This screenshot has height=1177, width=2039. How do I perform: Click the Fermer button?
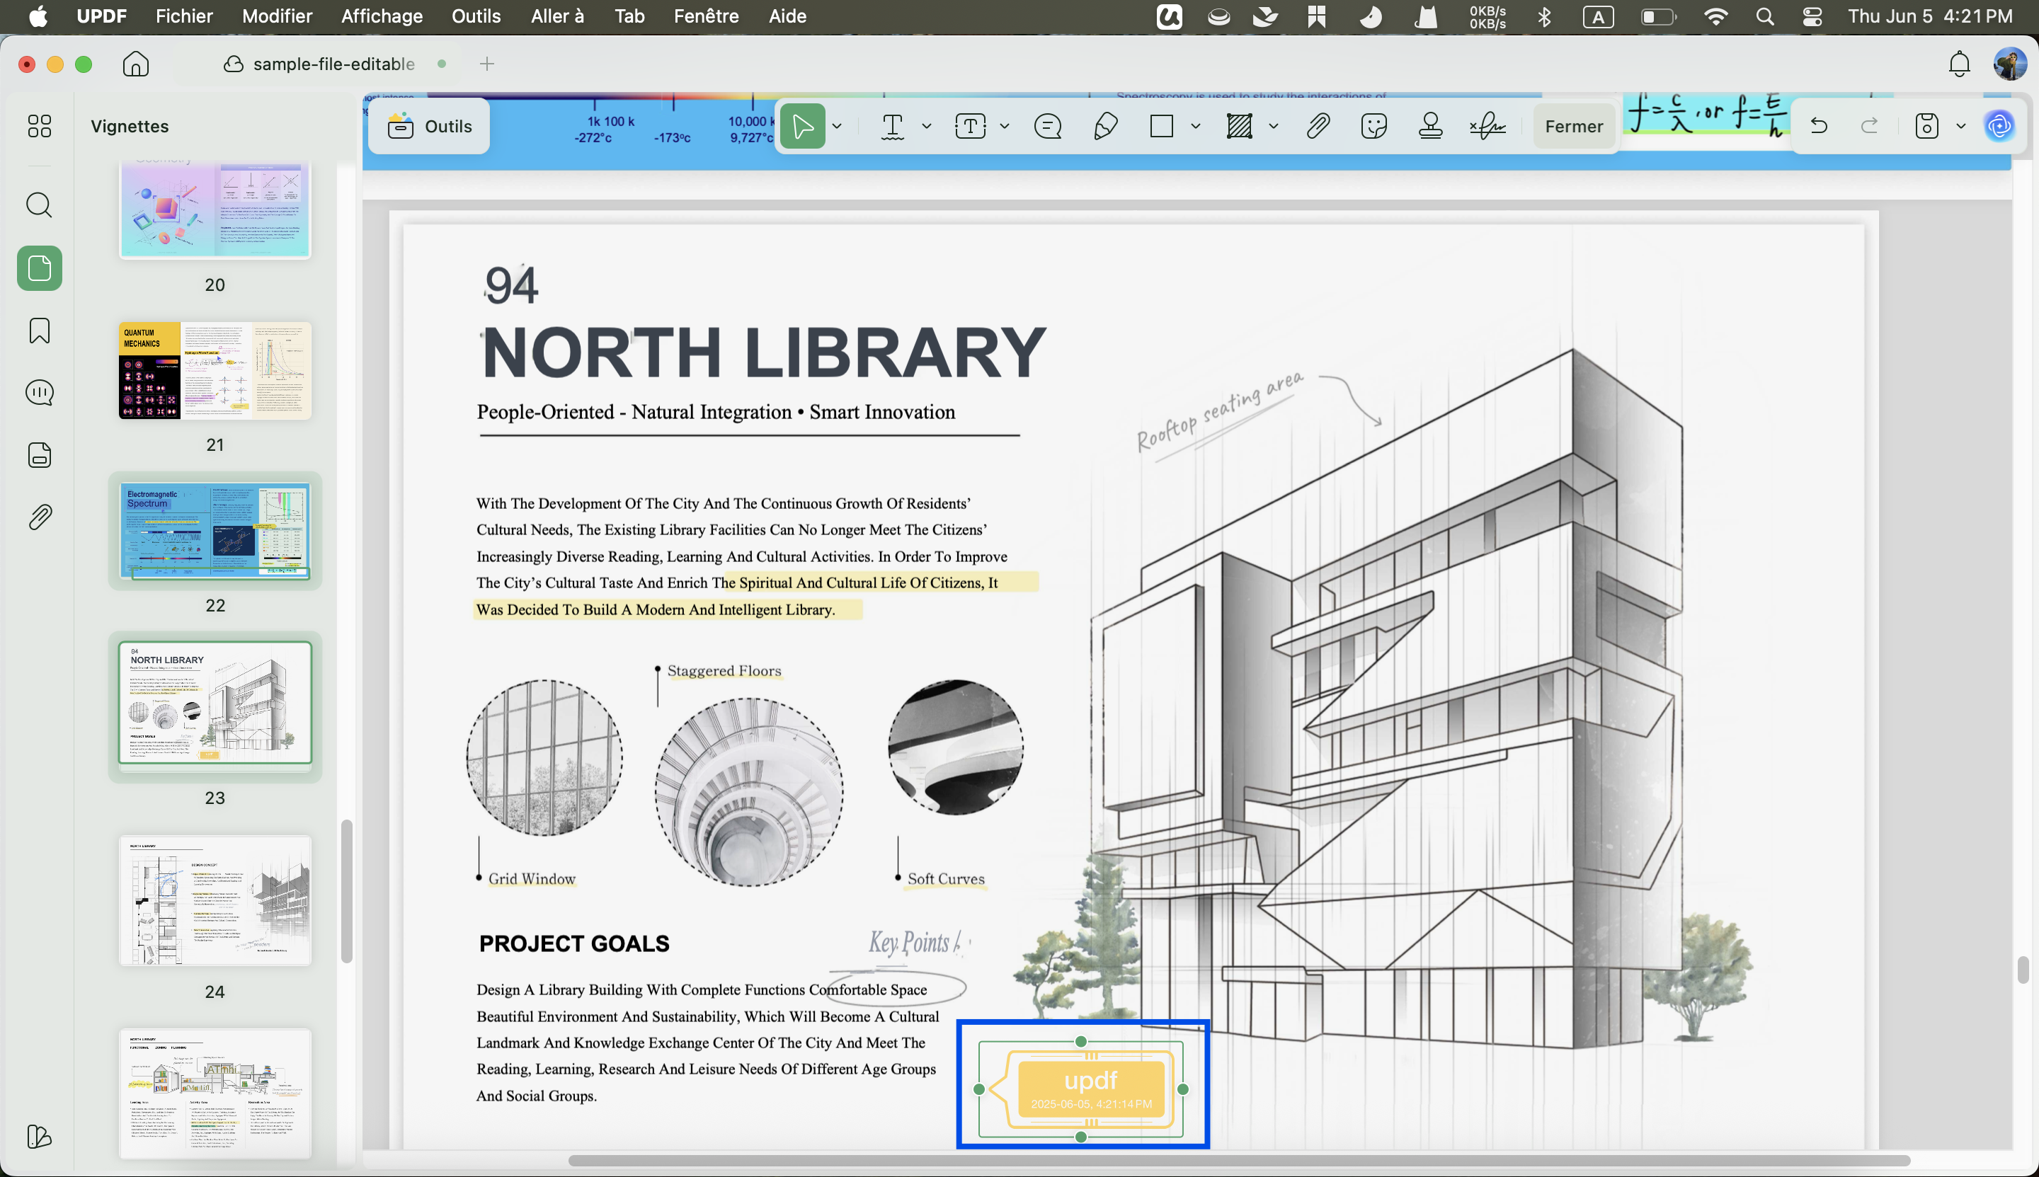1573,126
